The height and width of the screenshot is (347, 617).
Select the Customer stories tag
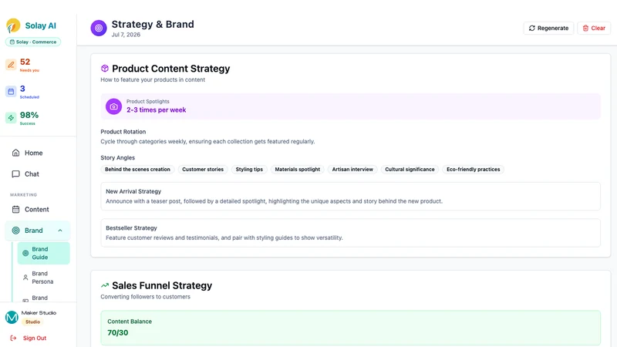(203, 169)
